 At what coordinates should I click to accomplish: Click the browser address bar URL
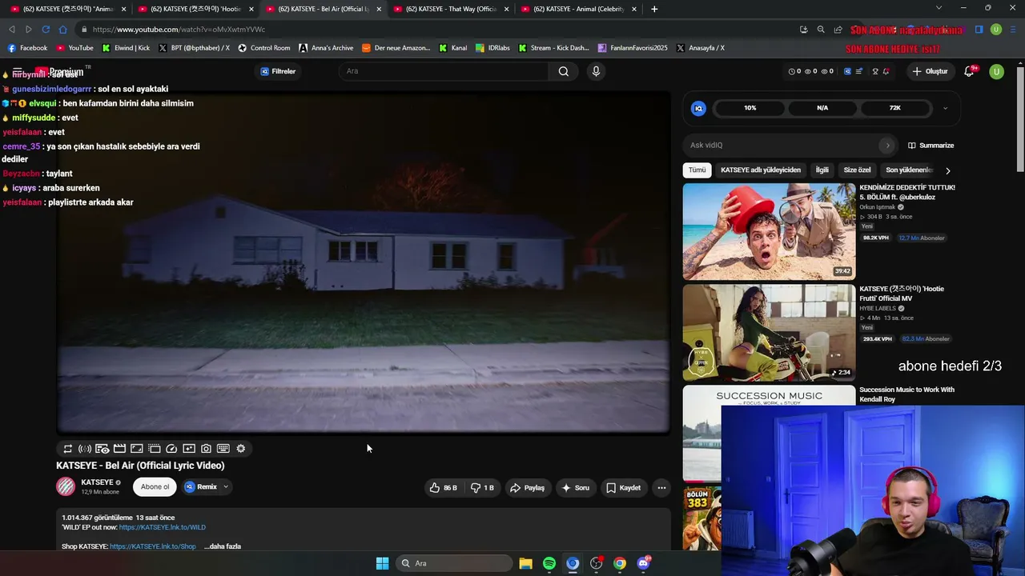pos(179,30)
